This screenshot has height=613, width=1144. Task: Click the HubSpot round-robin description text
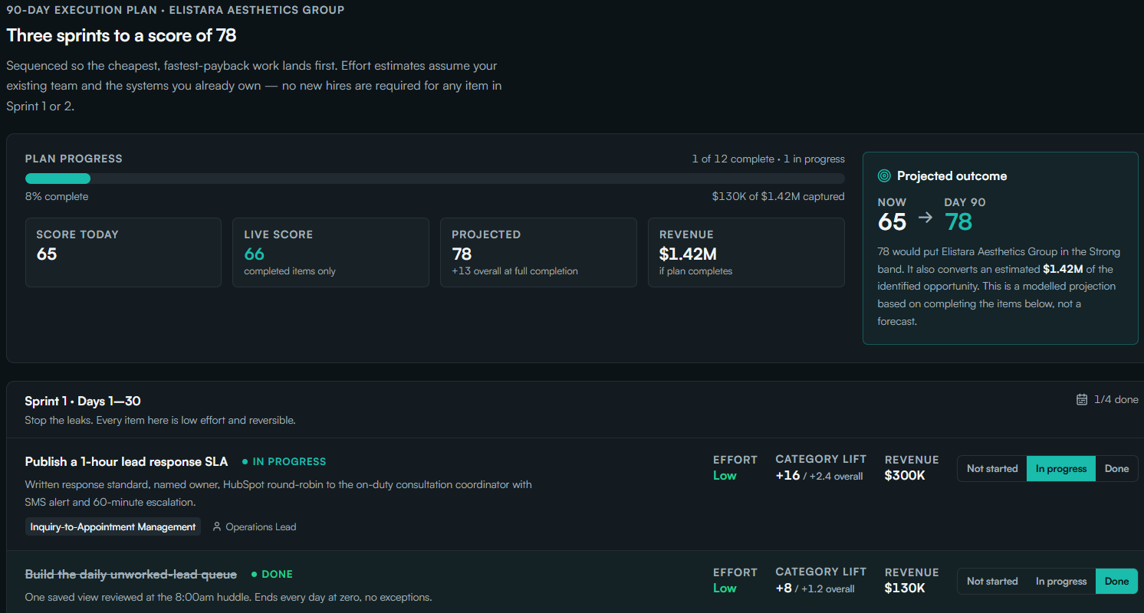278,493
